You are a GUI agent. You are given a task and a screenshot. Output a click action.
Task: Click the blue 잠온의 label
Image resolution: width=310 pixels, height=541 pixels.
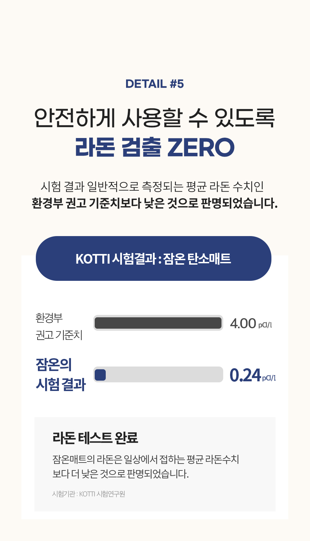(54, 365)
